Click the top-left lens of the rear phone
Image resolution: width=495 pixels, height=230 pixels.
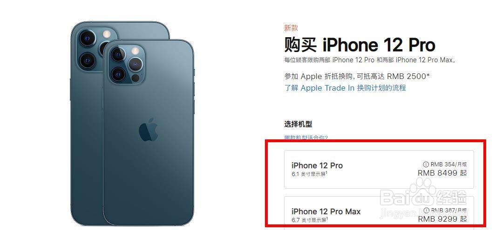click(88, 38)
